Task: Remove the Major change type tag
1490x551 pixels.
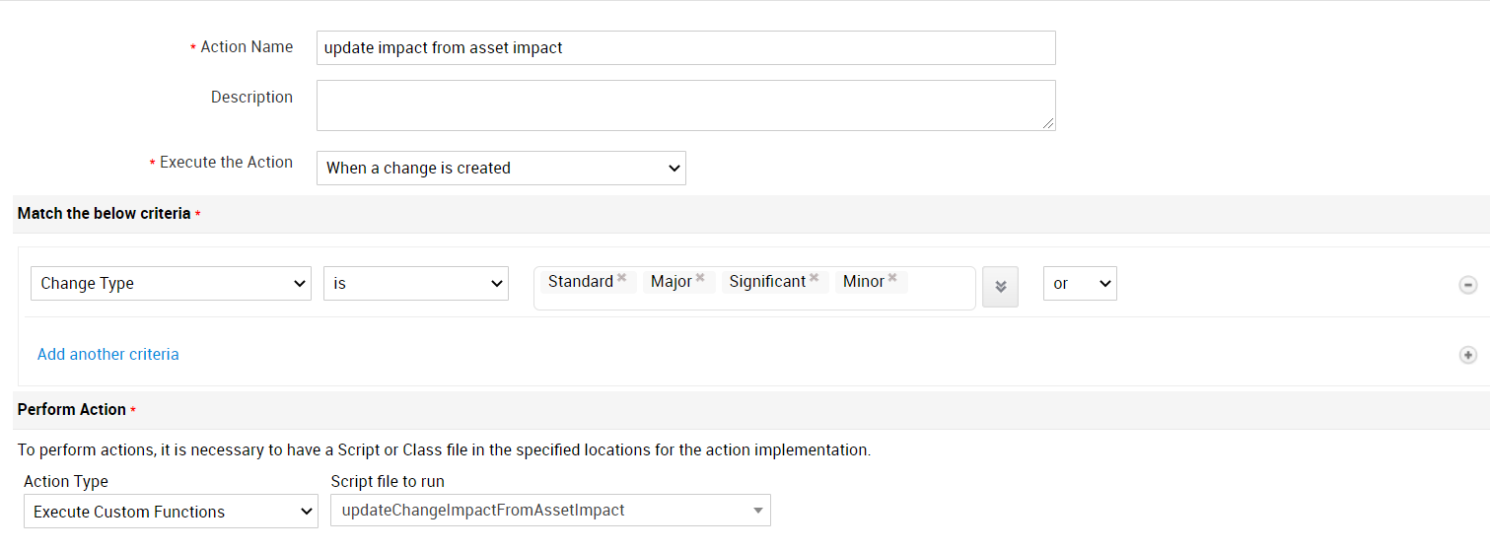Action: 700,279
